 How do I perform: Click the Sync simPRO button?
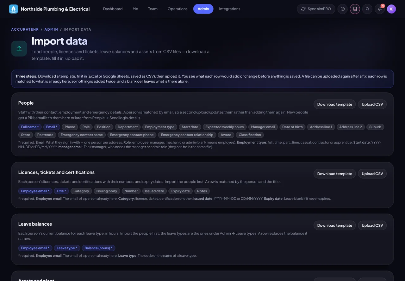point(316,9)
